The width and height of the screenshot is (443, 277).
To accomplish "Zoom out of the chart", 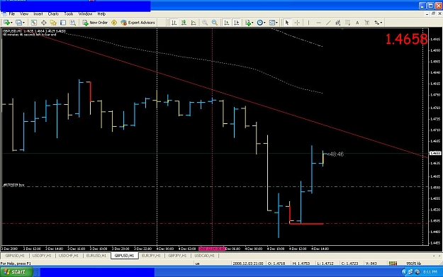I will (215, 23).
